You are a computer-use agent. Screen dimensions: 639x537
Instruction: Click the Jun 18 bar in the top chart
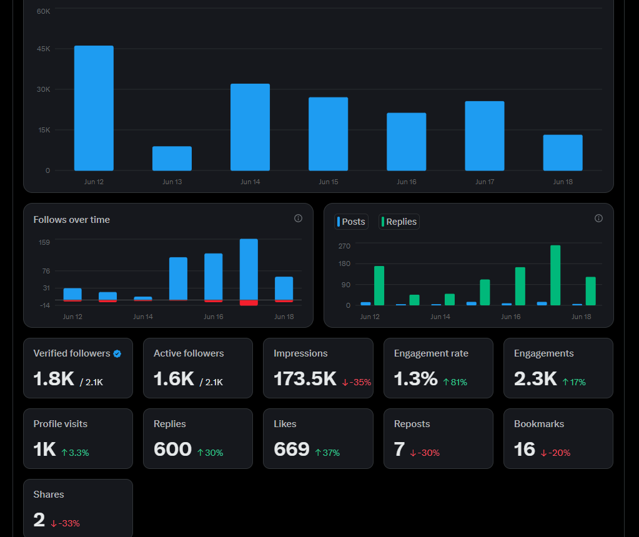click(563, 153)
